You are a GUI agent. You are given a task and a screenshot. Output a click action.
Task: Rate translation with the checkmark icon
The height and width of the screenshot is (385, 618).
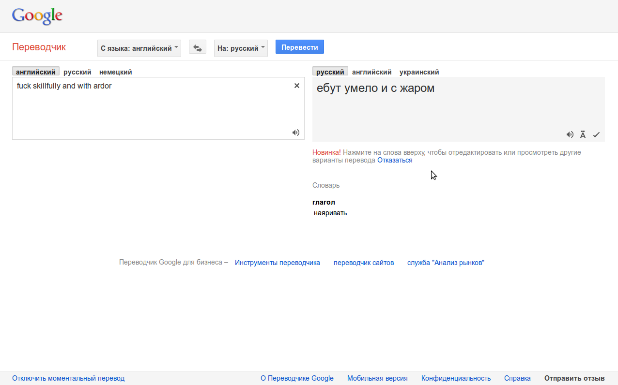coord(596,134)
